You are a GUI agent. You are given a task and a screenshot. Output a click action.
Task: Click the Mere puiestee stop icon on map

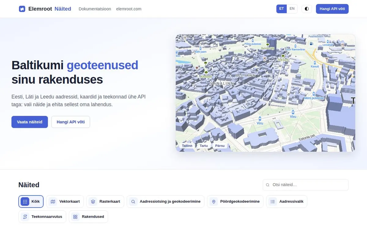coord(314,94)
